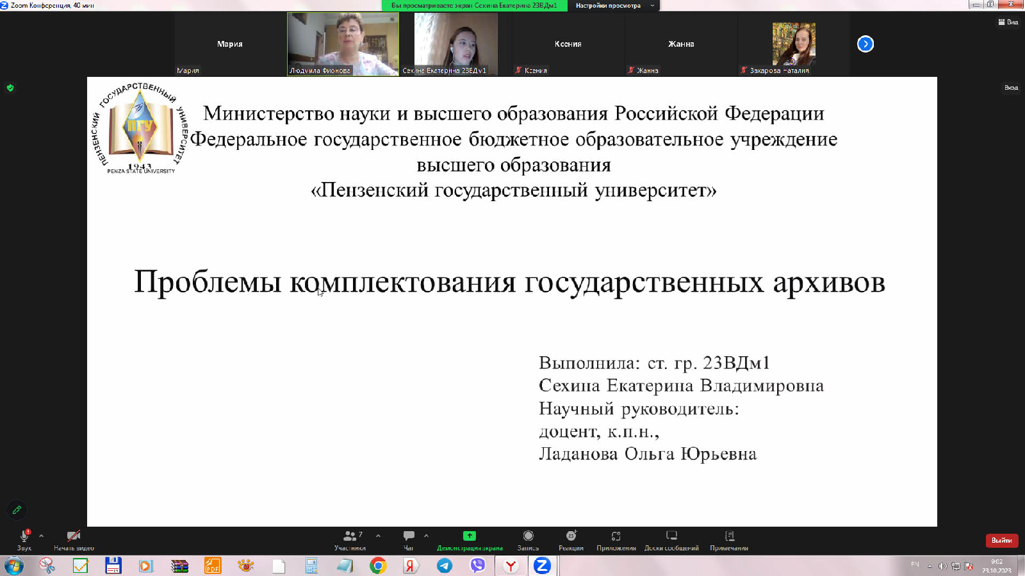Image resolution: width=1025 pixels, height=576 pixels.
Task: Show next participants with blue arrow
Action: tap(865, 44)
